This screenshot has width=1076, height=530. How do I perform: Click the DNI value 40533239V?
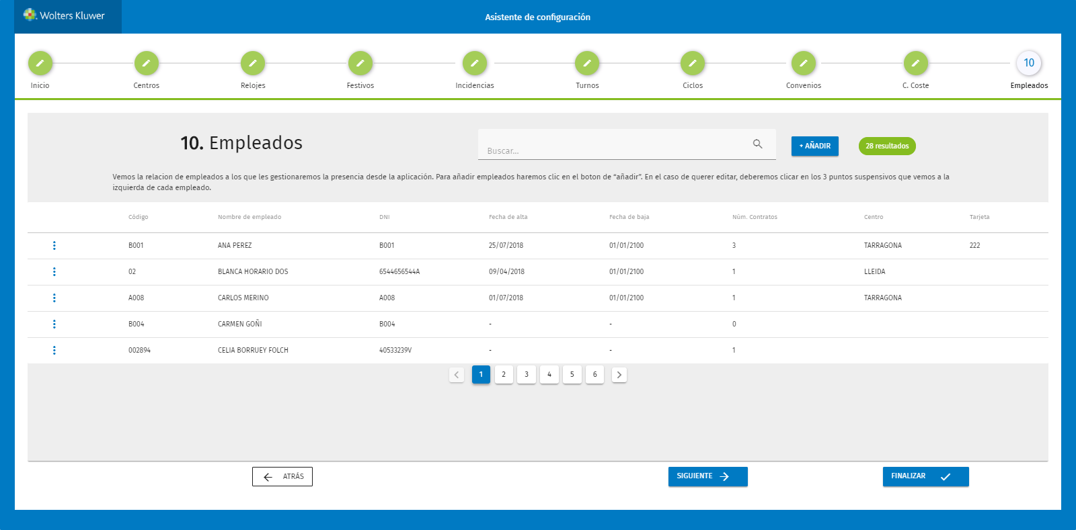click(x=395, y=350)
